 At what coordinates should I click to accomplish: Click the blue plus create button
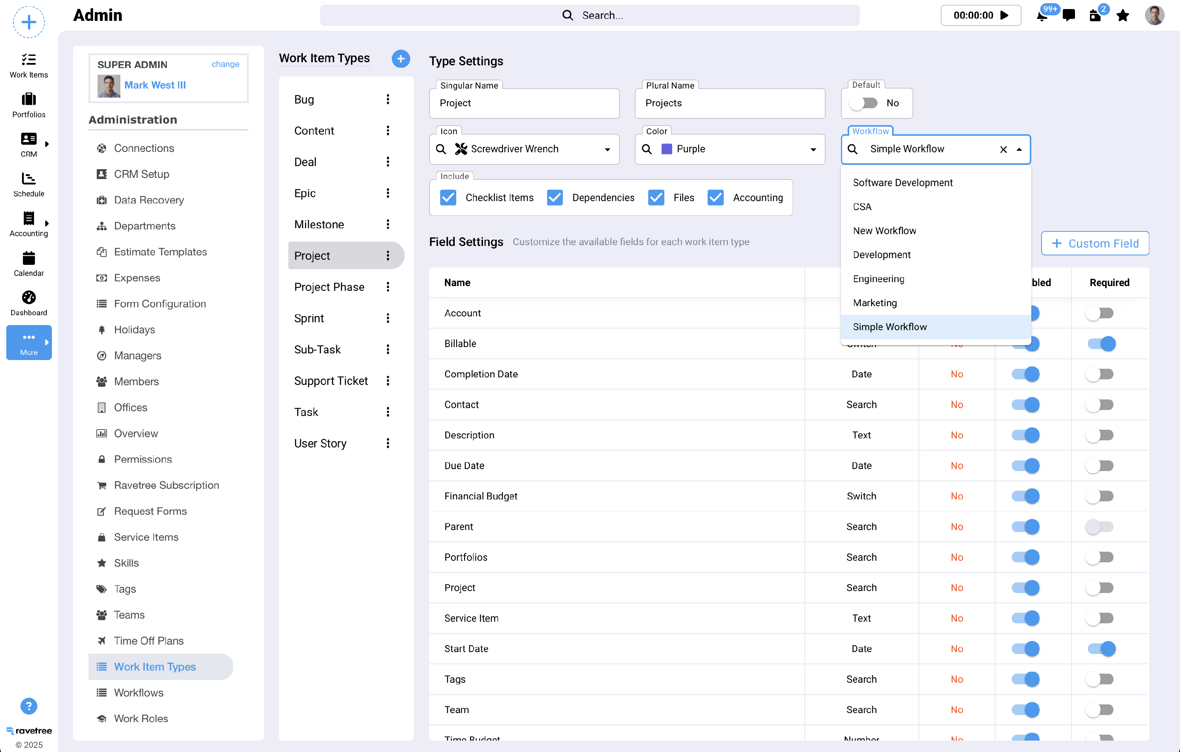[28, 22]
